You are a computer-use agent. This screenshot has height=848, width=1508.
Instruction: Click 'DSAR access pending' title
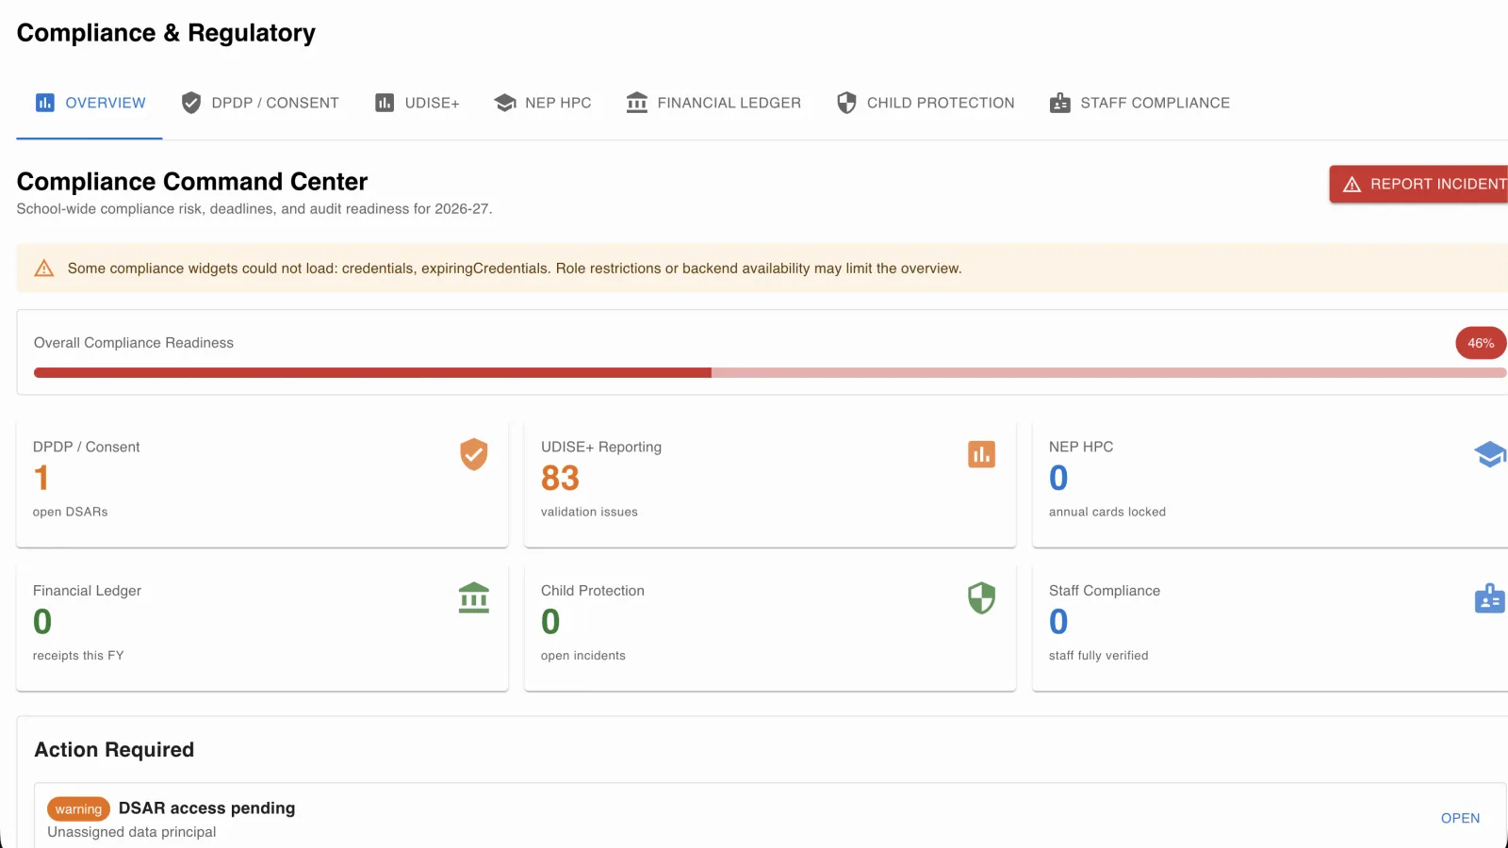point(206,808)
